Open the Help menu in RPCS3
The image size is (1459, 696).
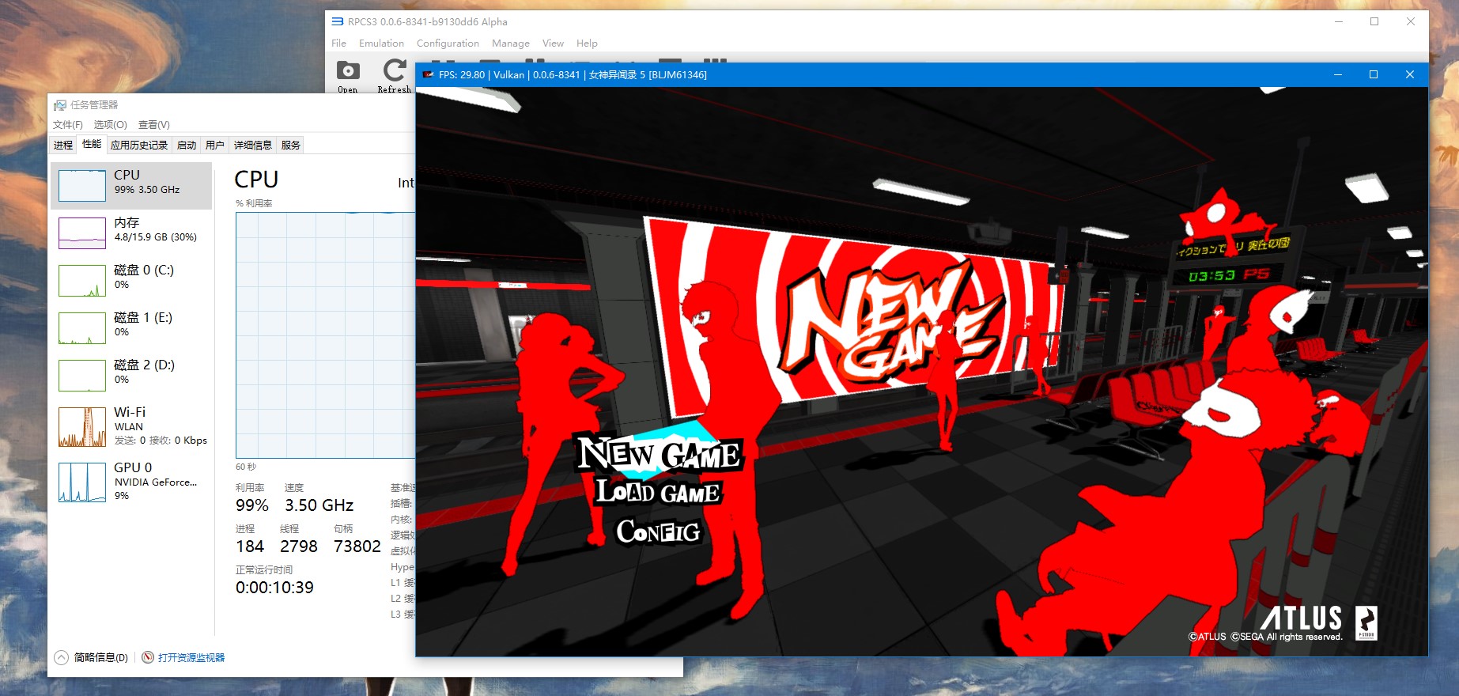point(587,43)
